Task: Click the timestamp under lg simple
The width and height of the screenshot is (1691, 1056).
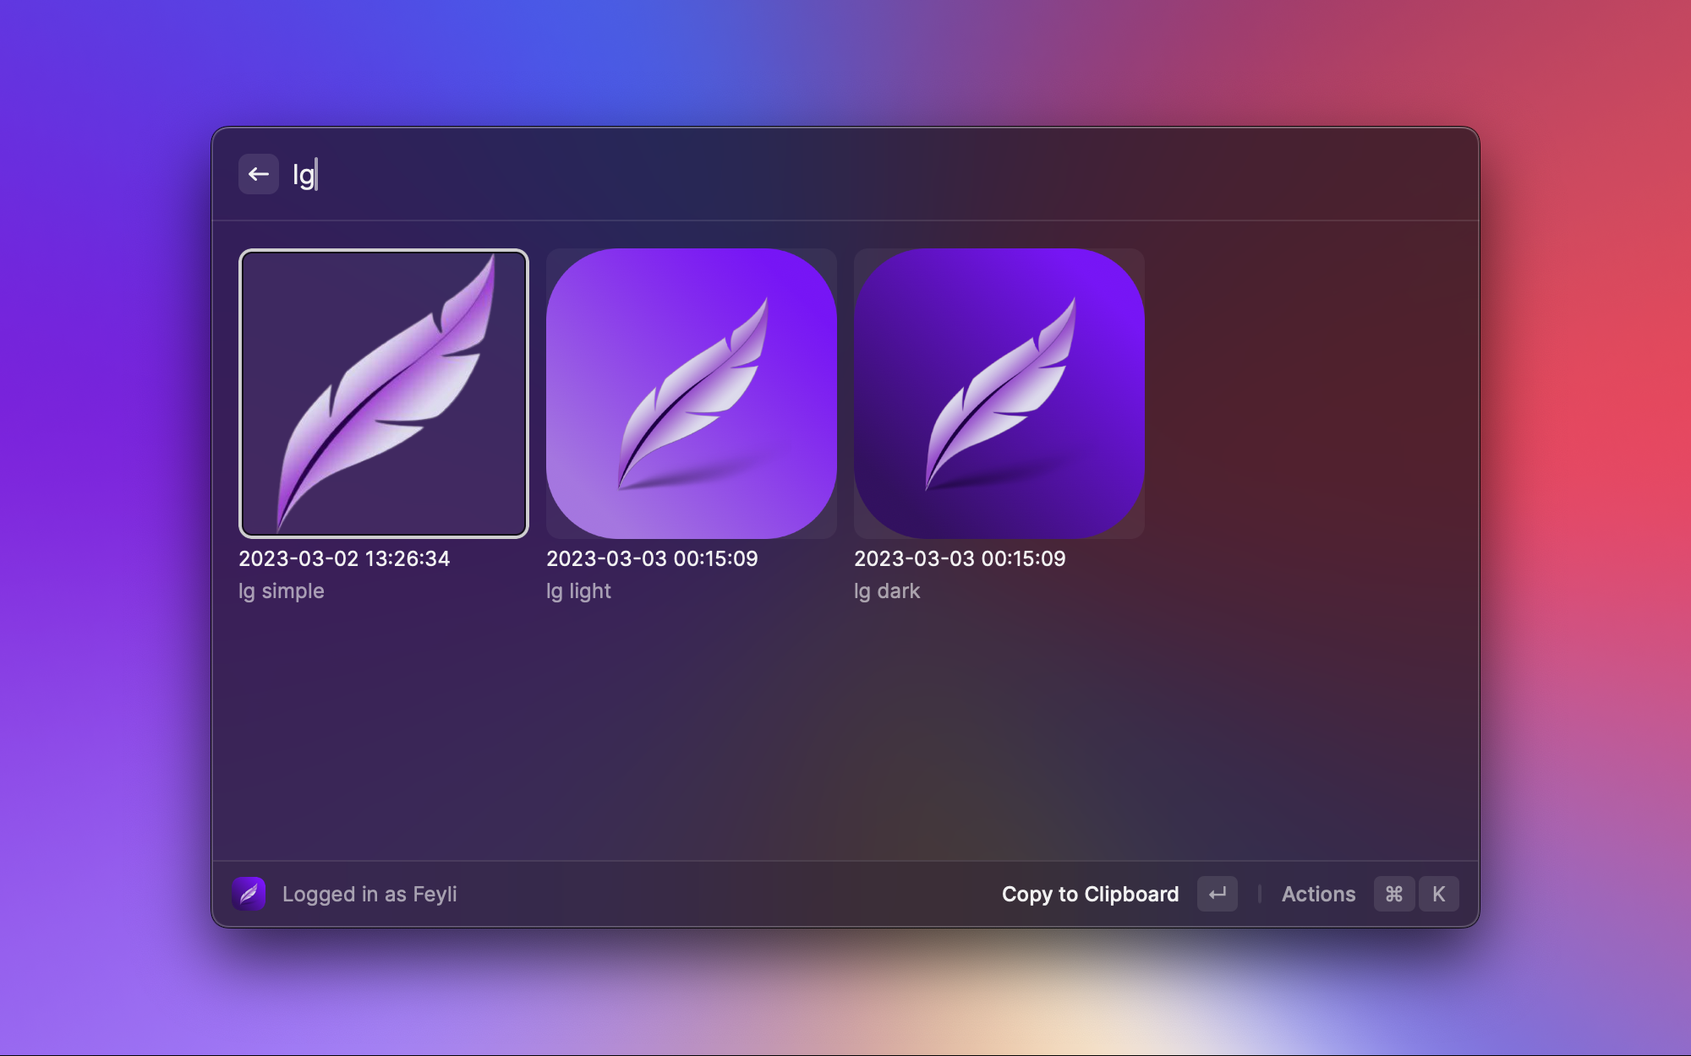Action: pyautogui.click(x=344, y=558)
